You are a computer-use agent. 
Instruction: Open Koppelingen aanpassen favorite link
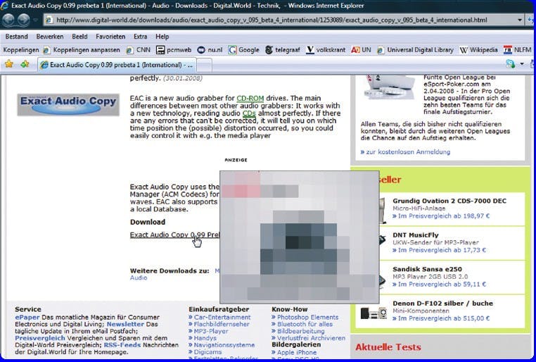point(82,50)
